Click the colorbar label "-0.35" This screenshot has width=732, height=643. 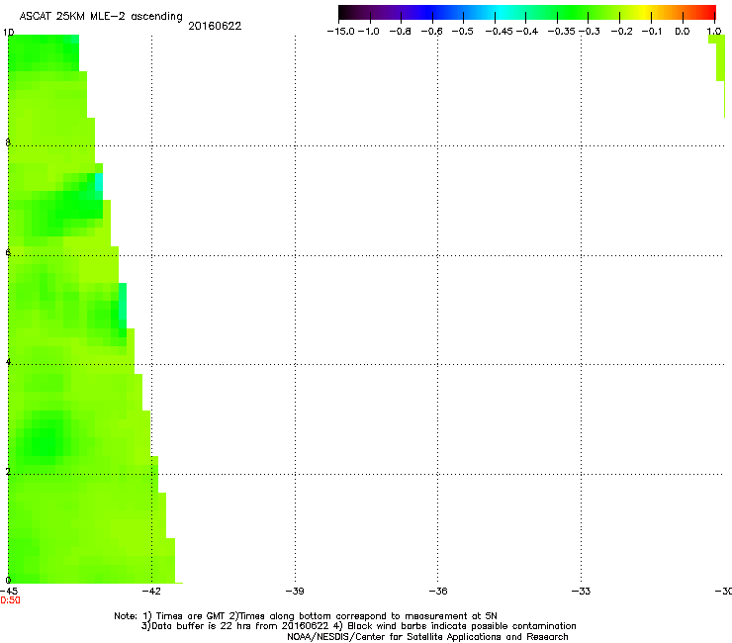562,32
